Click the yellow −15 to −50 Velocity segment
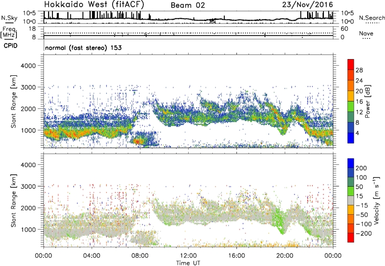 [x=351, y=210]
